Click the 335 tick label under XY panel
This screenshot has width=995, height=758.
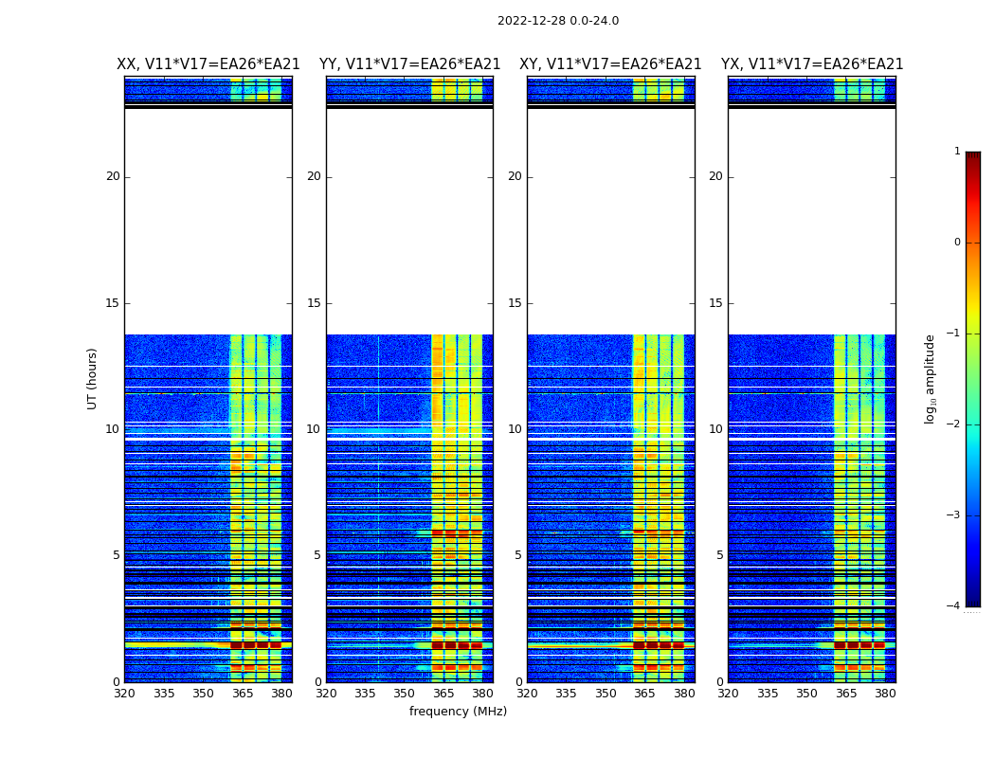point(567,694)
